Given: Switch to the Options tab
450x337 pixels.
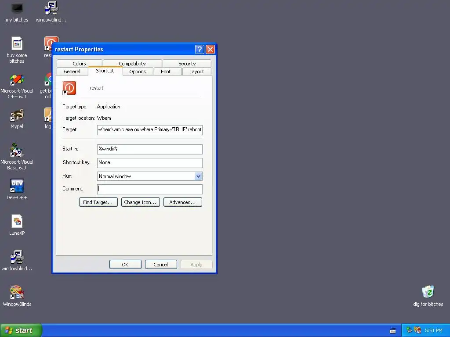Looking at the screenshot, I should (x=138, y=72).
